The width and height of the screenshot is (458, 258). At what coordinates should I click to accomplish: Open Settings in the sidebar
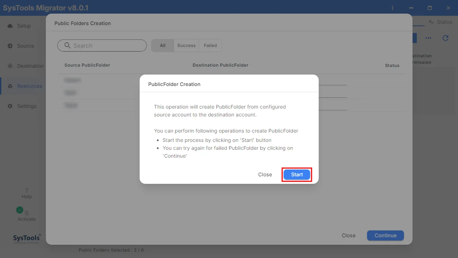pos(23,106)
